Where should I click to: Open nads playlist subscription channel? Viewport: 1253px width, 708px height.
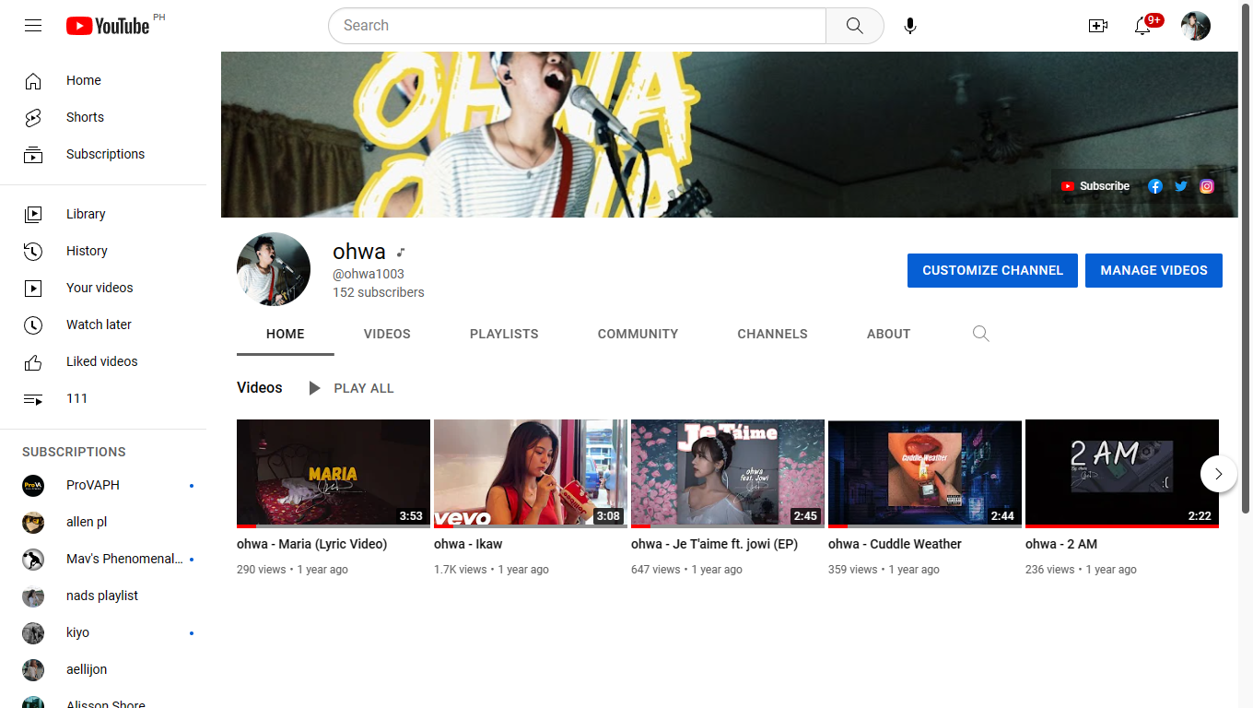103,596
